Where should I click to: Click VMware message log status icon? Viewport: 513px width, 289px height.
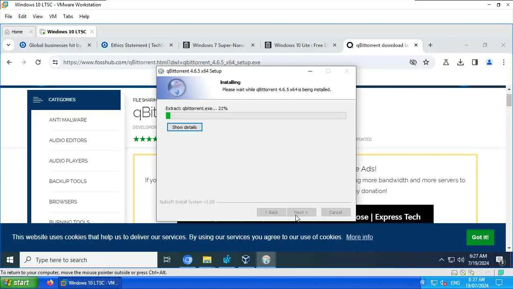point(501,273)
